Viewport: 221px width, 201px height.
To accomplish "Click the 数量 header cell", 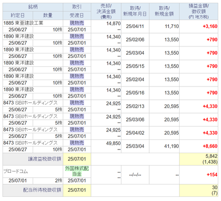I will tap(48, 16).
